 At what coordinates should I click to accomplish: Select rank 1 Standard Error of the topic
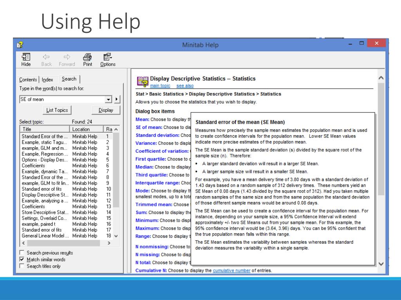coord(65,136)
